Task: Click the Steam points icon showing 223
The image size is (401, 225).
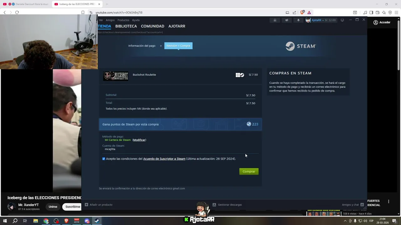Action: [249, 124]
